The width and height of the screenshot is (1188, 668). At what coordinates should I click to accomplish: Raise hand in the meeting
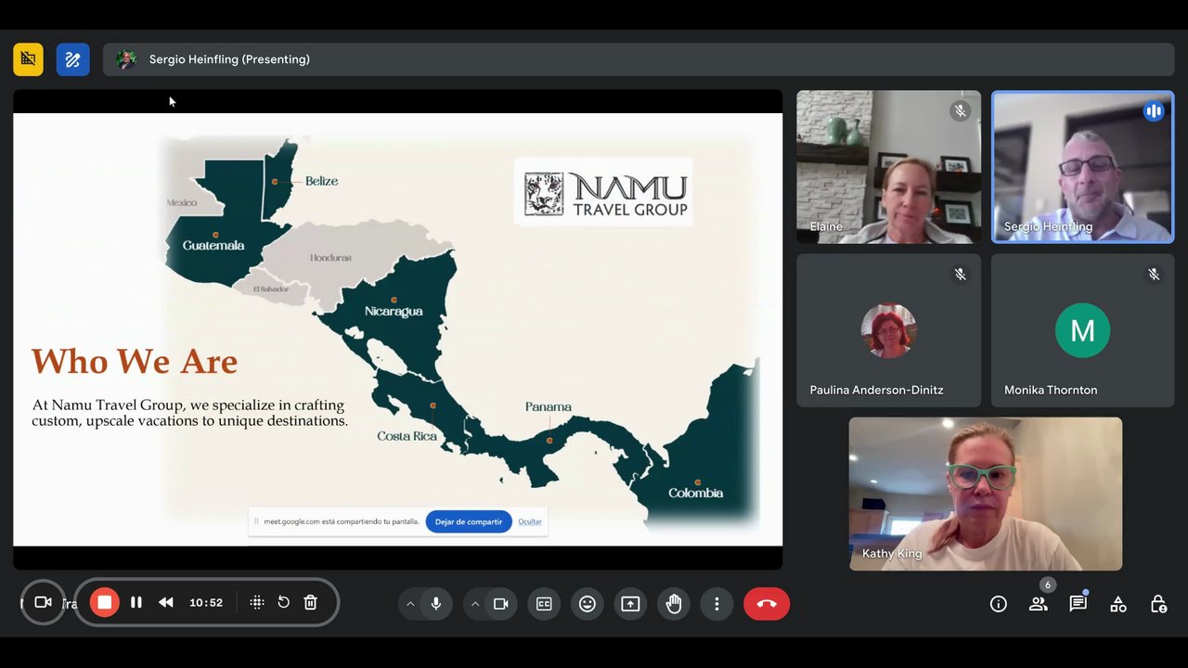674,604
